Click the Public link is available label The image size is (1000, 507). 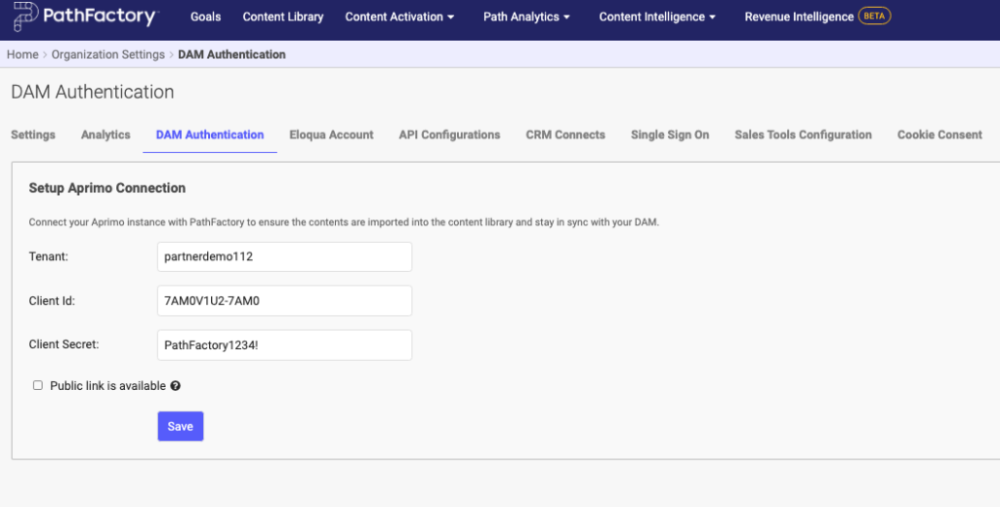pyautogui.click(x=107, y=385)
